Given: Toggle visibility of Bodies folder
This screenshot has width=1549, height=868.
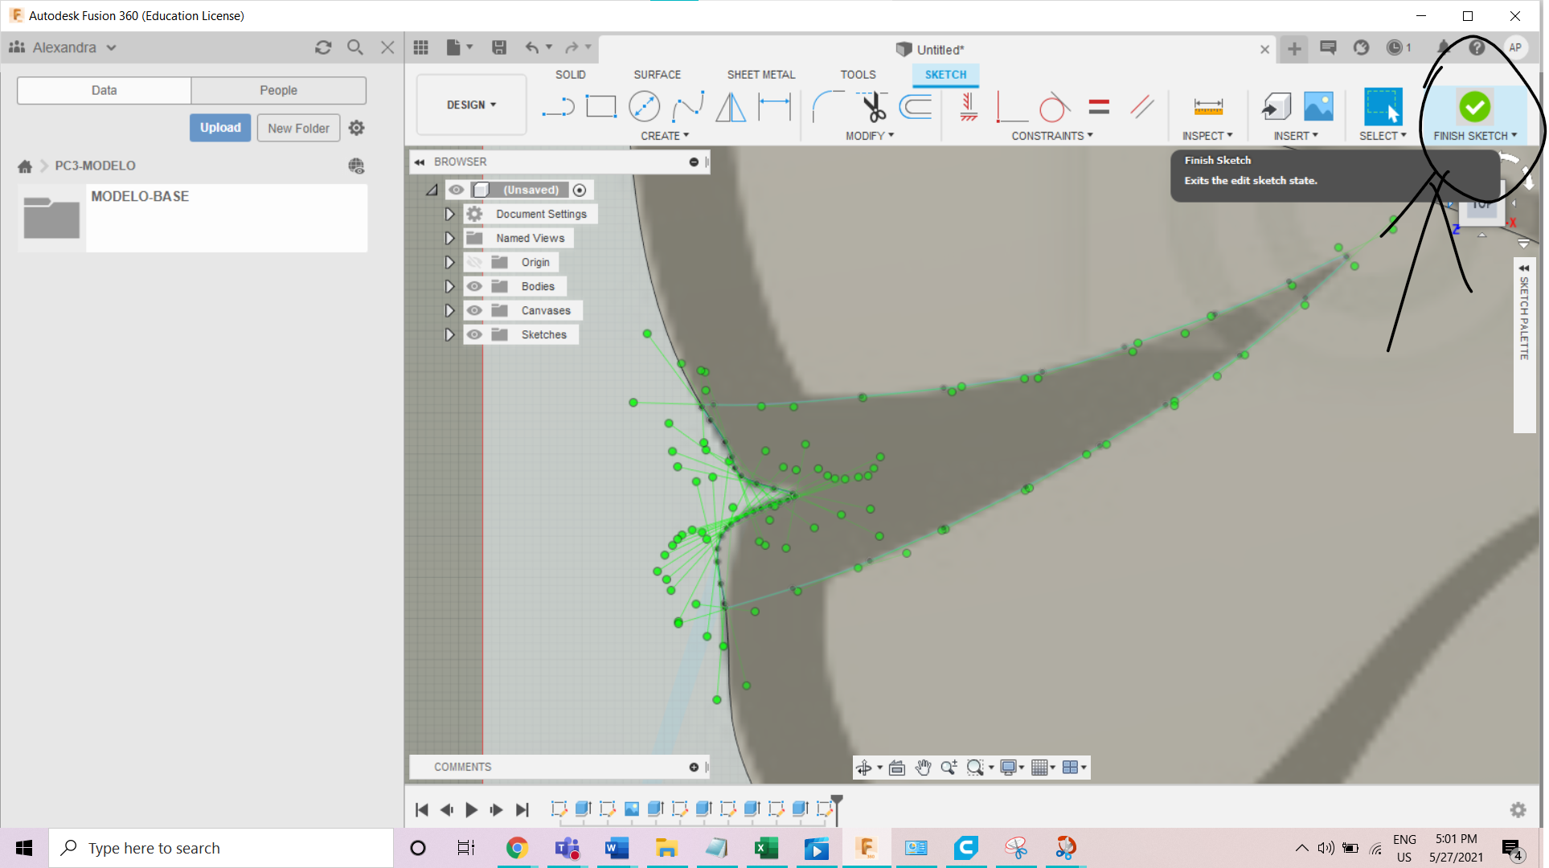Looking at the screenshot, I should point(474,286).
